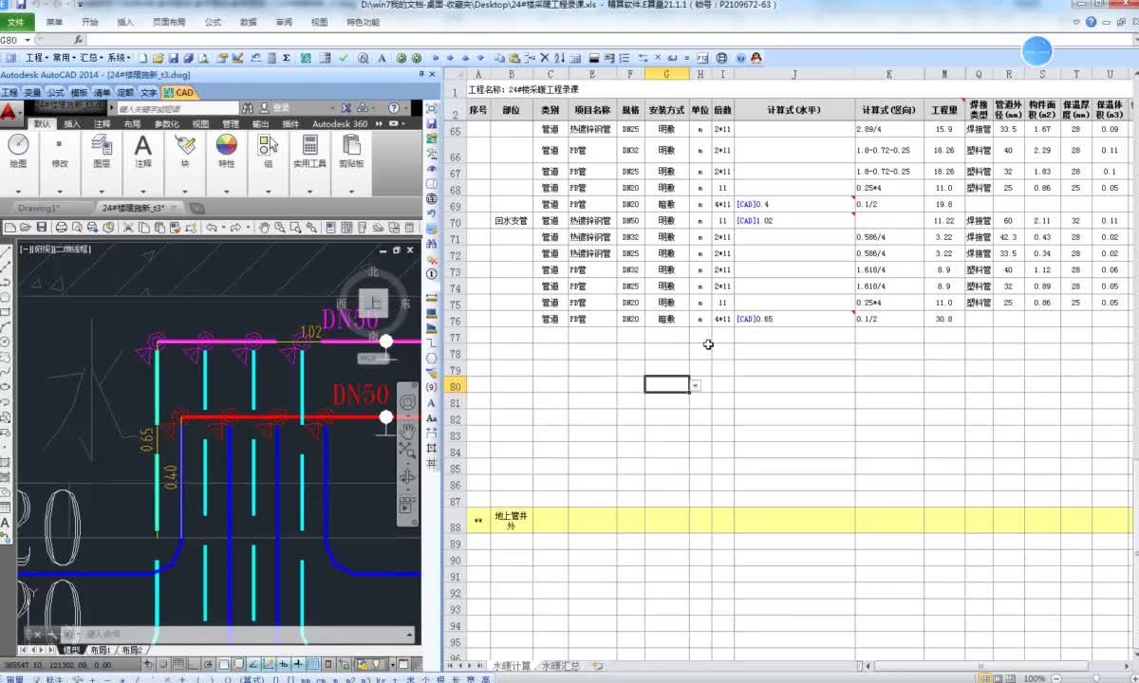Open the dropdown arrow on cell G80

(696, 385)
